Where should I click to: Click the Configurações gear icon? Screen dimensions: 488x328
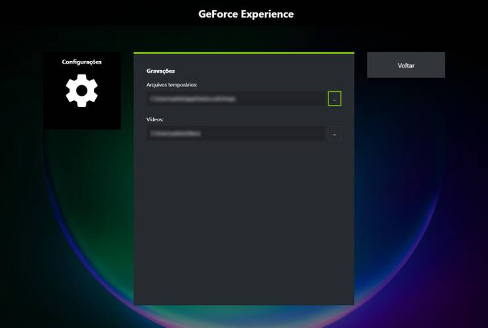coord(81,91)
